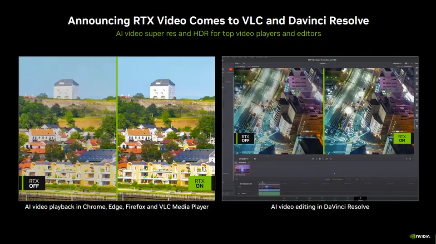
Task: Click the timeline timecode 01:00:01:11
Action: [246, 184]
